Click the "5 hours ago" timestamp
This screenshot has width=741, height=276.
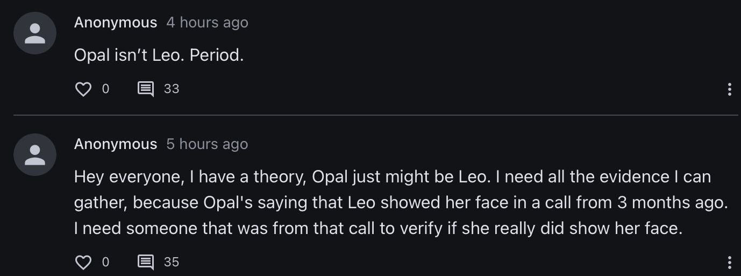[207, 144]
